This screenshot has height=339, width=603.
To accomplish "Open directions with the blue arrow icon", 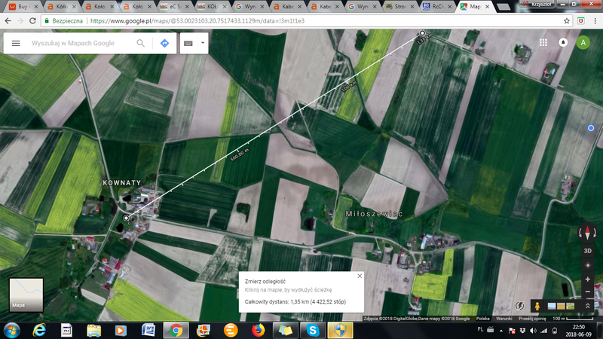I will [x=164, y=43].
